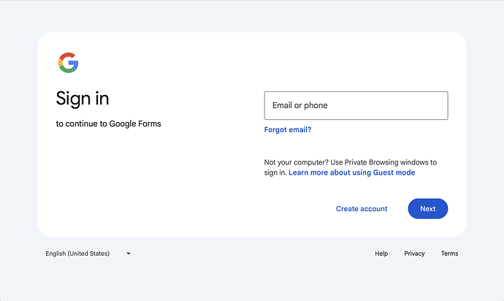
Task: Select Create account
Action: click(x=362, y=209)
